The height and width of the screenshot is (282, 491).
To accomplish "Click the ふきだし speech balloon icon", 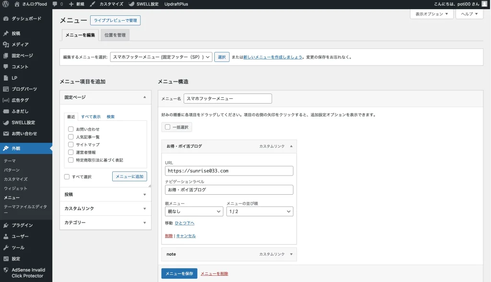I will point(6,111).
